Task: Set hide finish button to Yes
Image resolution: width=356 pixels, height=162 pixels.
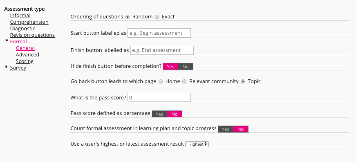Action: [x=170, y=67]
